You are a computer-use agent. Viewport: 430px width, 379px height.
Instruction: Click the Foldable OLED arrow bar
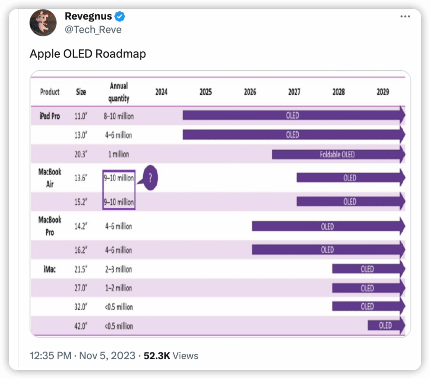(x=338, y=154)
